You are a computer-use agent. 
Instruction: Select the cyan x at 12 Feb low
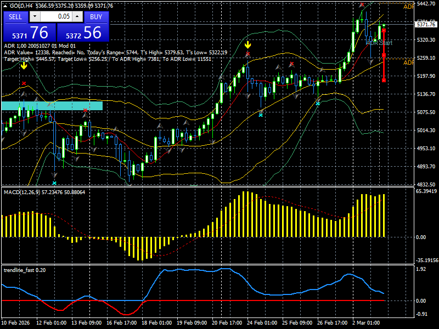[x=54, y=183]
